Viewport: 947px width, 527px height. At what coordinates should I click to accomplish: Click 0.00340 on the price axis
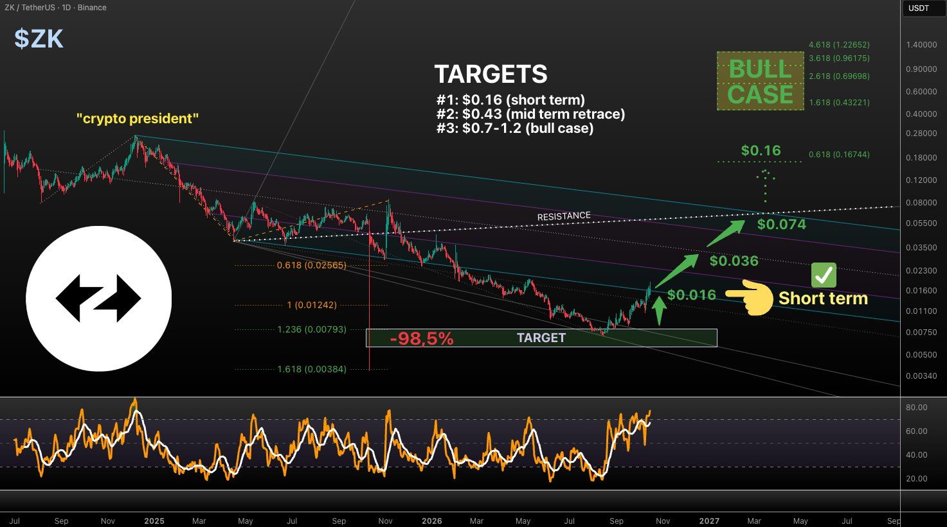point(921,376)
